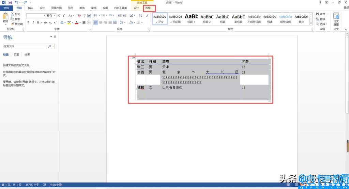Apply yellow text highlight color
The image size is (349, 189).
click(x=69, y=22)
